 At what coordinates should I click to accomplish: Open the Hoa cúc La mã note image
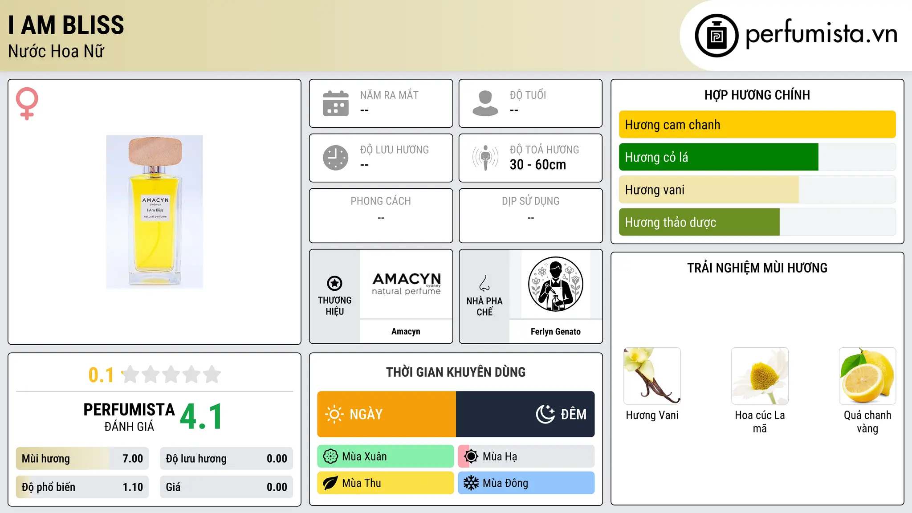760,376
